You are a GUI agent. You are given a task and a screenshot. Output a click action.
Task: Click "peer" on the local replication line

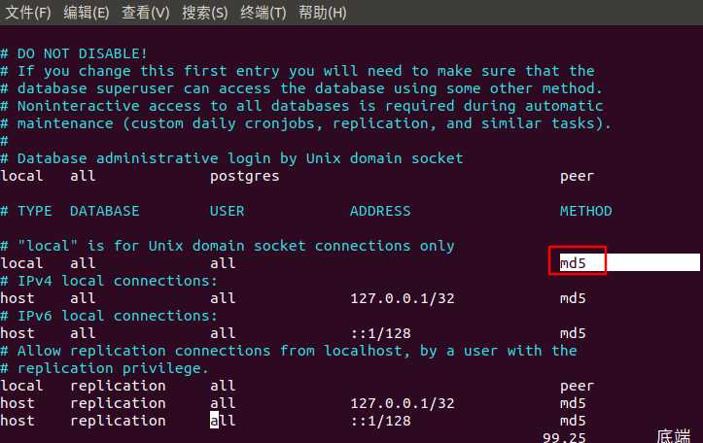click(x=577, y=386)
